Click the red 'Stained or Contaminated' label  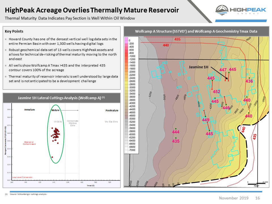[29, 143]
